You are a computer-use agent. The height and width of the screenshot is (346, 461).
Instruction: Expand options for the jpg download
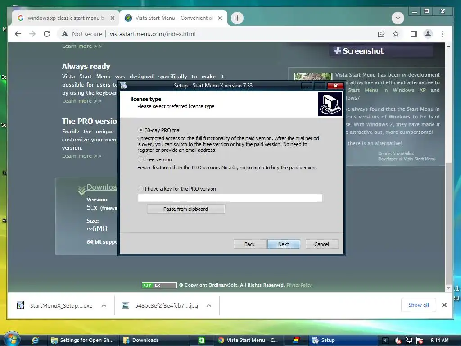pyautogui.click(x=209, y=305)
